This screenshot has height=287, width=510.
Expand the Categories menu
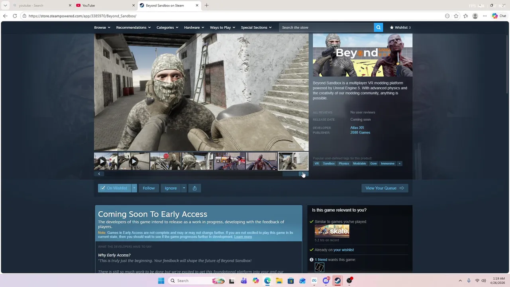[167, 28]
